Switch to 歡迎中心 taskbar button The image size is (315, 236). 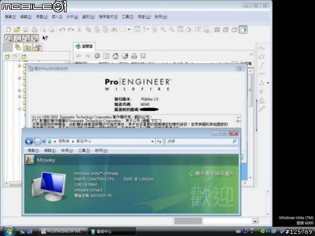pos(111,231)
